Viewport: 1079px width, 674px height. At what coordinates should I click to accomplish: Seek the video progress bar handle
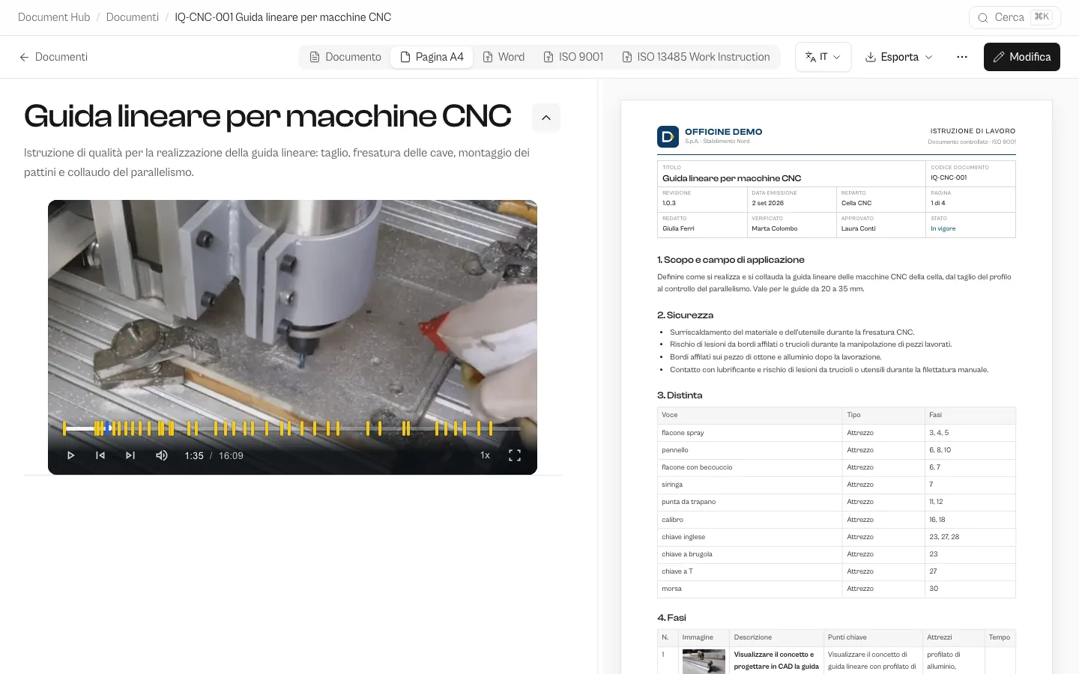click(x=108, y=428)
